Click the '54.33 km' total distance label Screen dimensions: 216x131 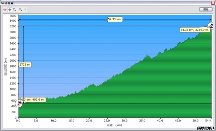115,19
